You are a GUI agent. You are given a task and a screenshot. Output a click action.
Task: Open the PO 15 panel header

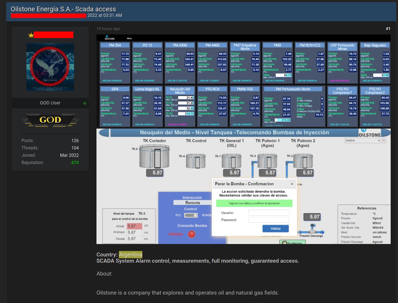pyautogui.click(x=147, y=45)
